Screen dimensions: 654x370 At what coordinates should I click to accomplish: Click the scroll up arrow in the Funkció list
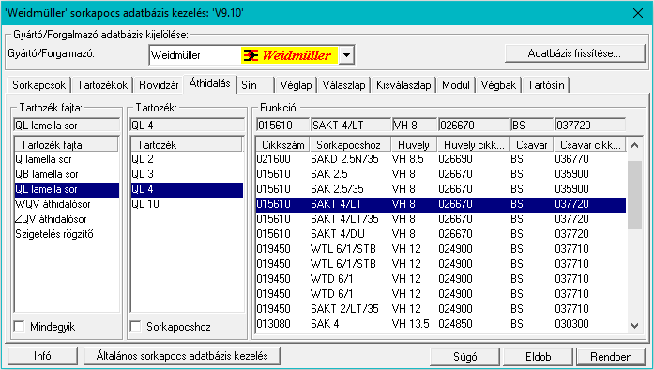(635, 145)
